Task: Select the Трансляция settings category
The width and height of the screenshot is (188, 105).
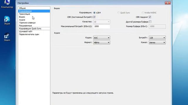Action: (x=34, y=14)
